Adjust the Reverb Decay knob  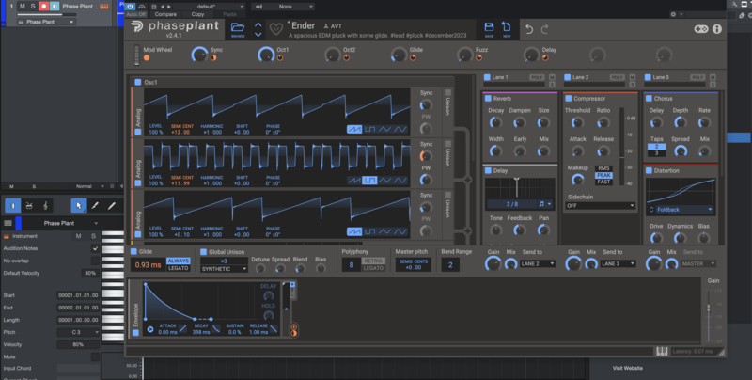[x=496, y=122]
